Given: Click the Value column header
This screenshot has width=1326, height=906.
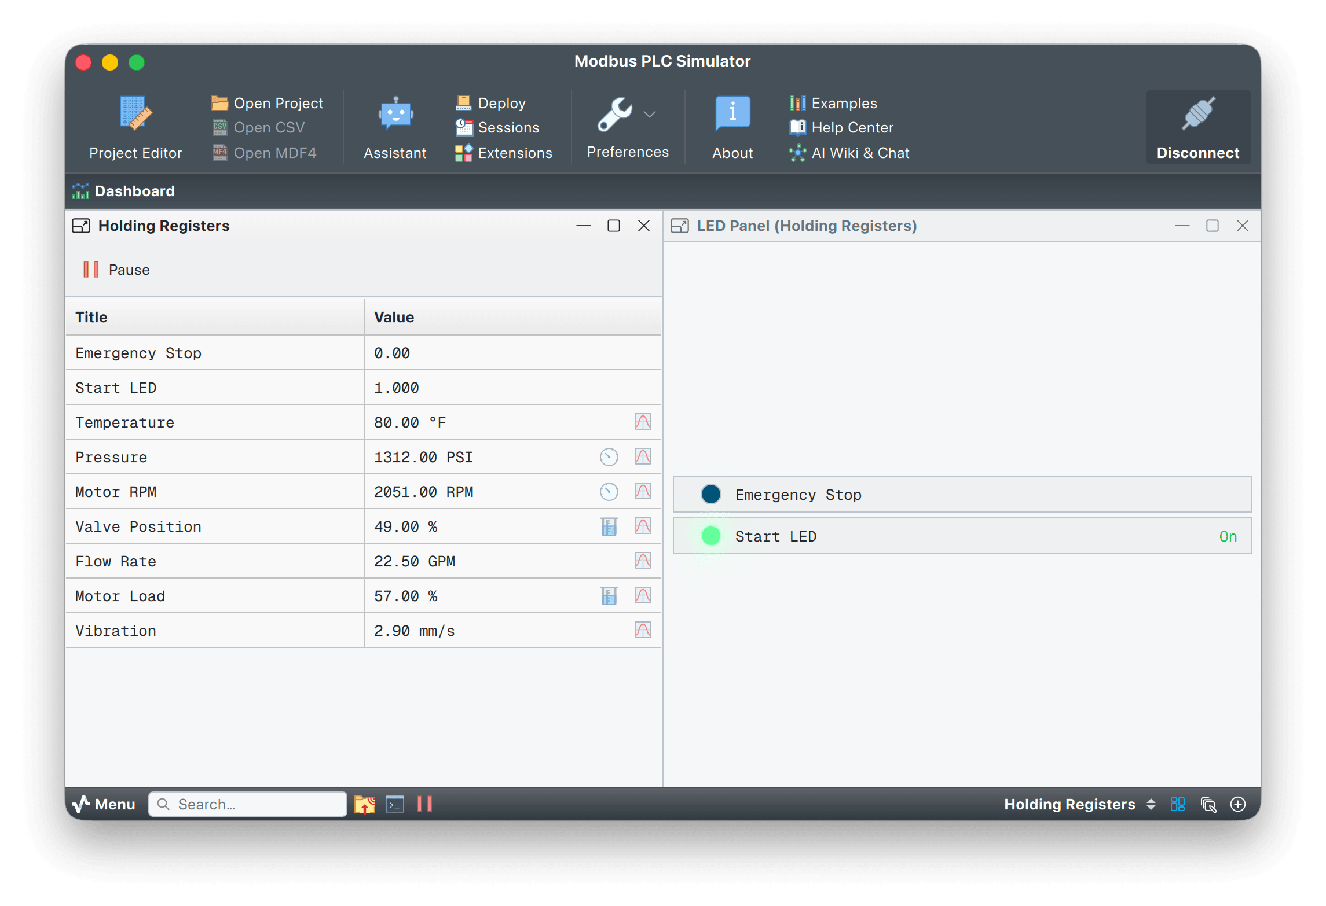Looking at the screenshot, I should [513, 317].
